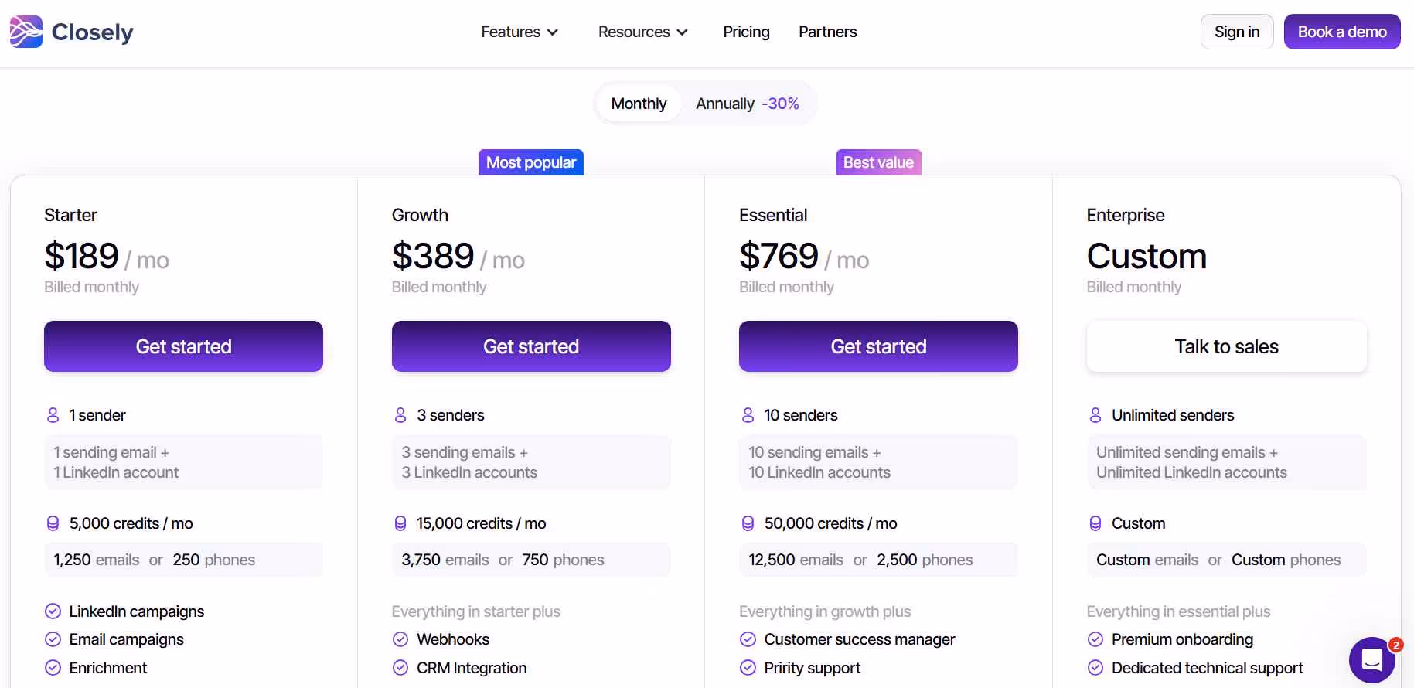The height and width of the screenshot is (688, 1414).
Task: Click the Sign in button
Action: click(x=1237, y=32)
